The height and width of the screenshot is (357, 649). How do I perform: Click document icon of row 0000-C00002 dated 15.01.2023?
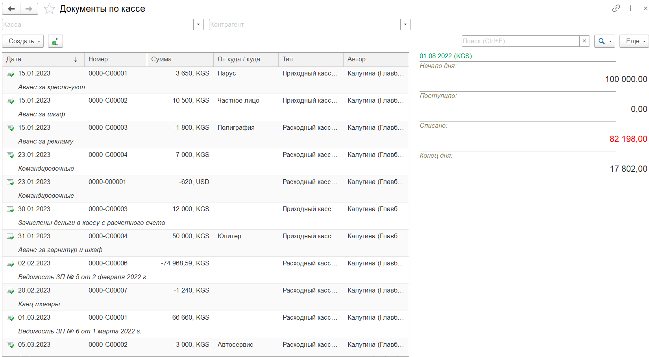point(10,101)
